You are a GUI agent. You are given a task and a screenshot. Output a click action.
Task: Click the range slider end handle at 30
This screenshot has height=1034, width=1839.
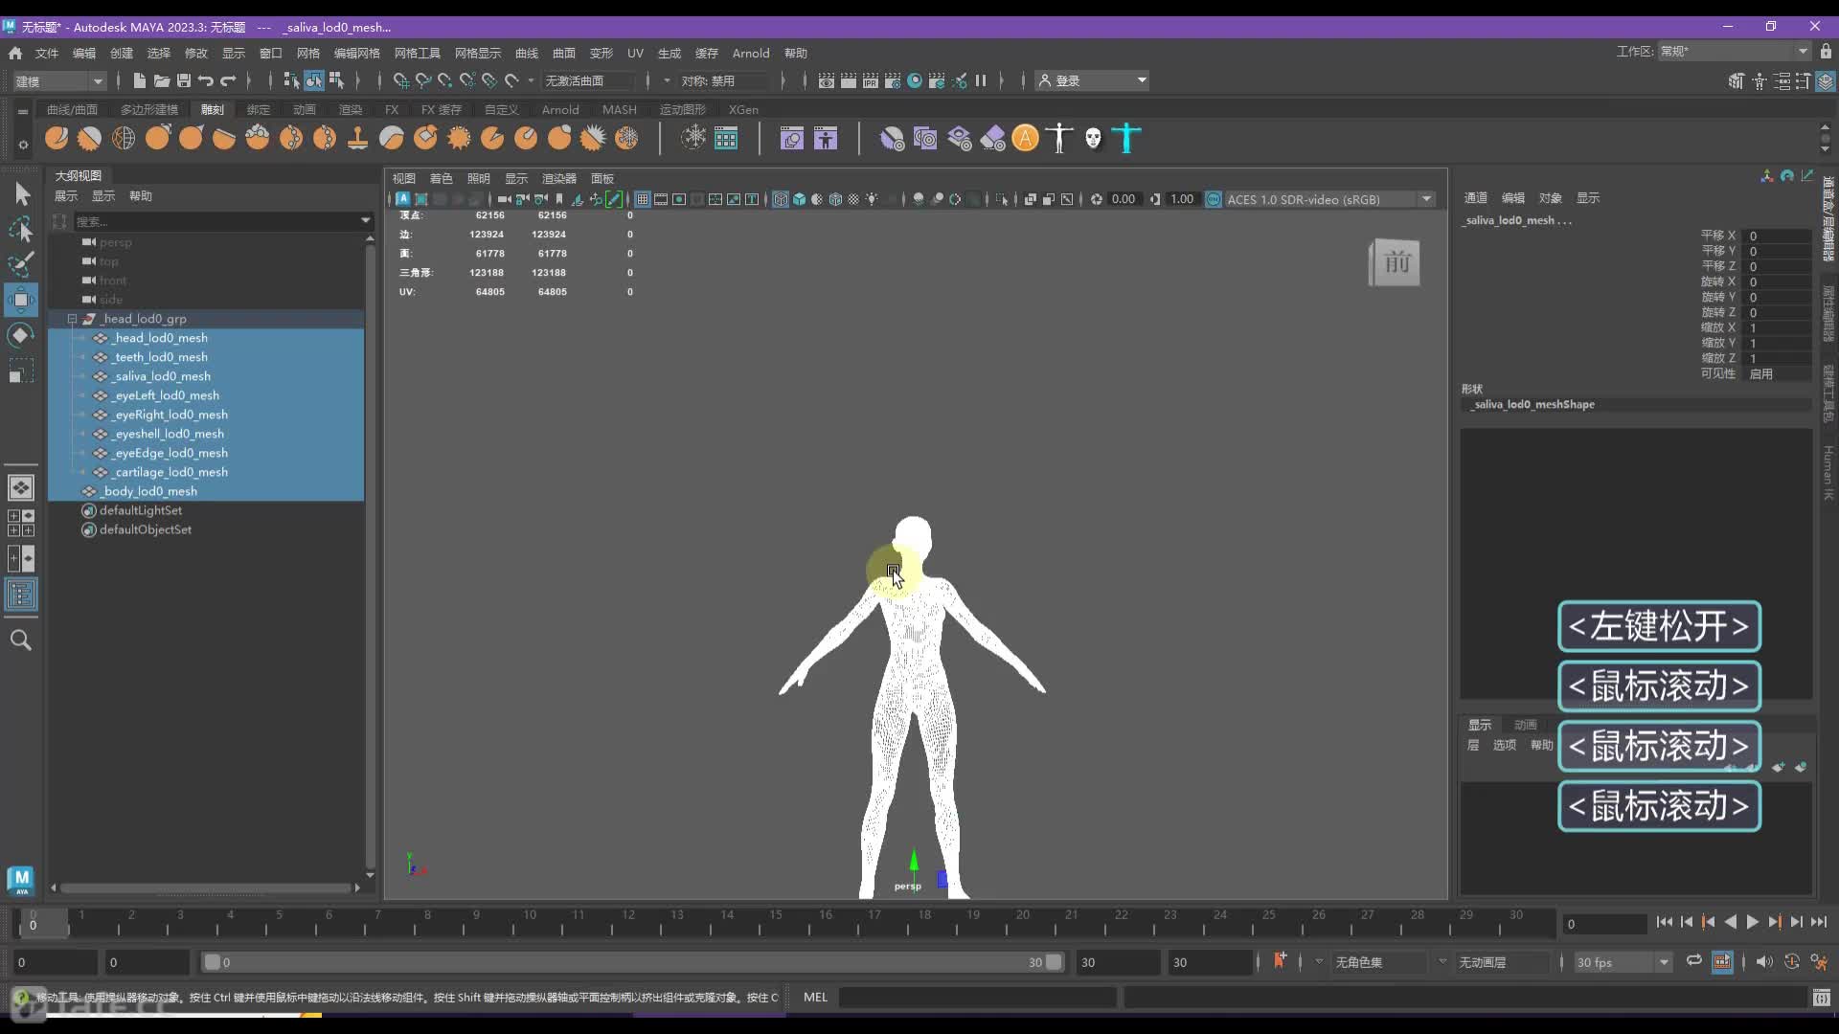click(x=1054, y=962)
